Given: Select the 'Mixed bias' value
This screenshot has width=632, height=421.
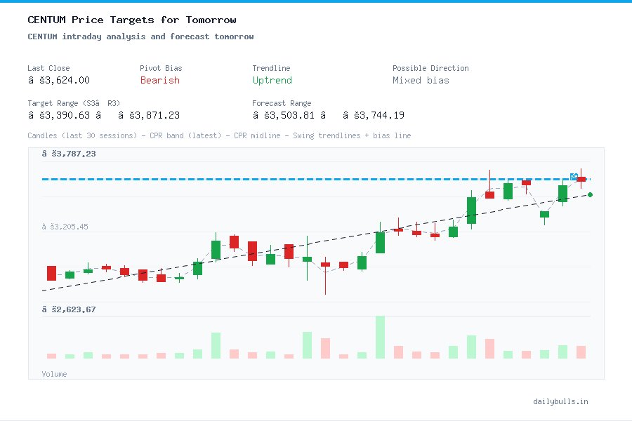Looking at the screenshot, I should coord(421,80).
